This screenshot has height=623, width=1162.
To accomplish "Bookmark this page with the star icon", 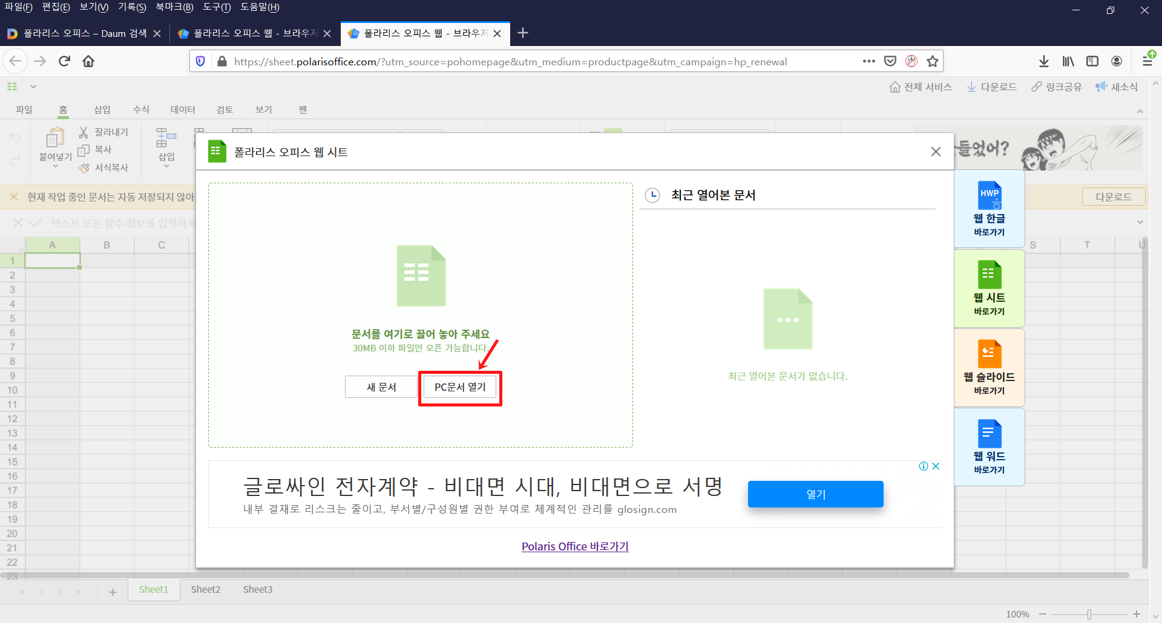I will (933, 61).
